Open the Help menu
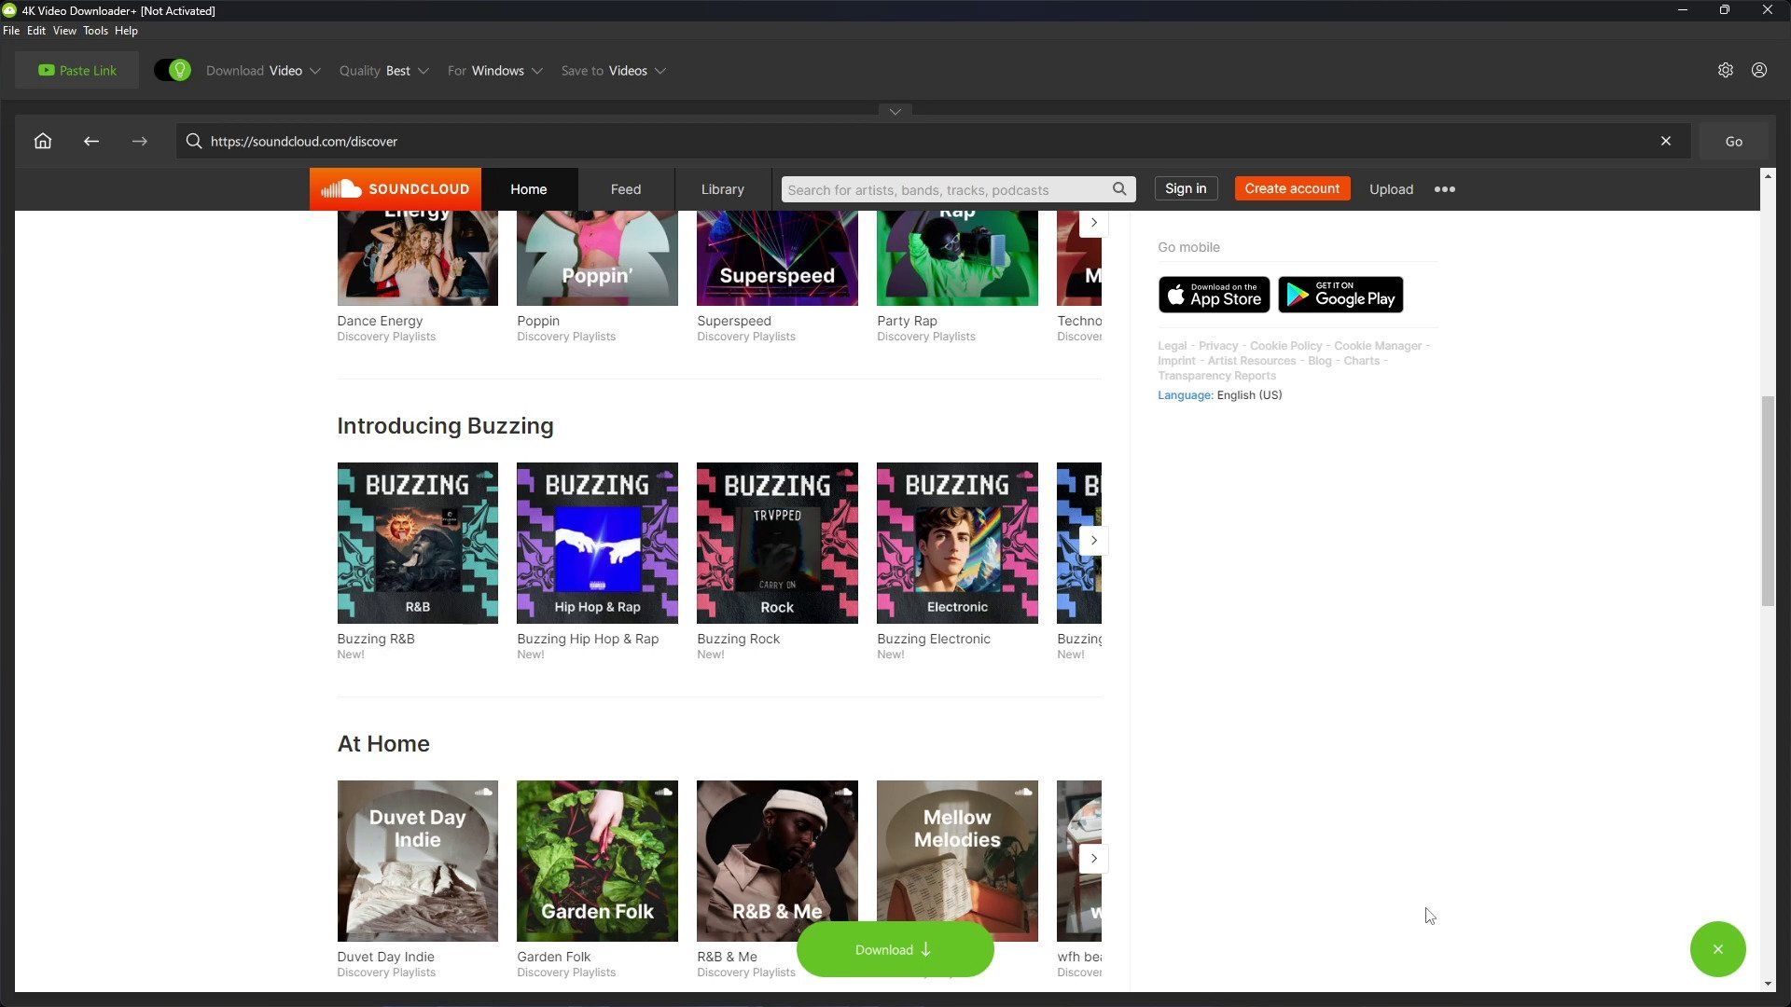This screenshot has height=1007, width=1791. (126, 31)
